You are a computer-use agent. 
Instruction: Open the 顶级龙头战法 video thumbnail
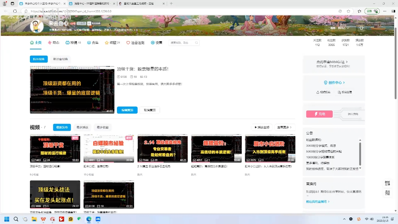55,194
